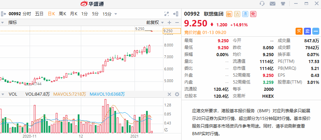Viewport: 321px width, 140px height.
Task: Open the skin theme shirt icon
Action: (283, 3)
